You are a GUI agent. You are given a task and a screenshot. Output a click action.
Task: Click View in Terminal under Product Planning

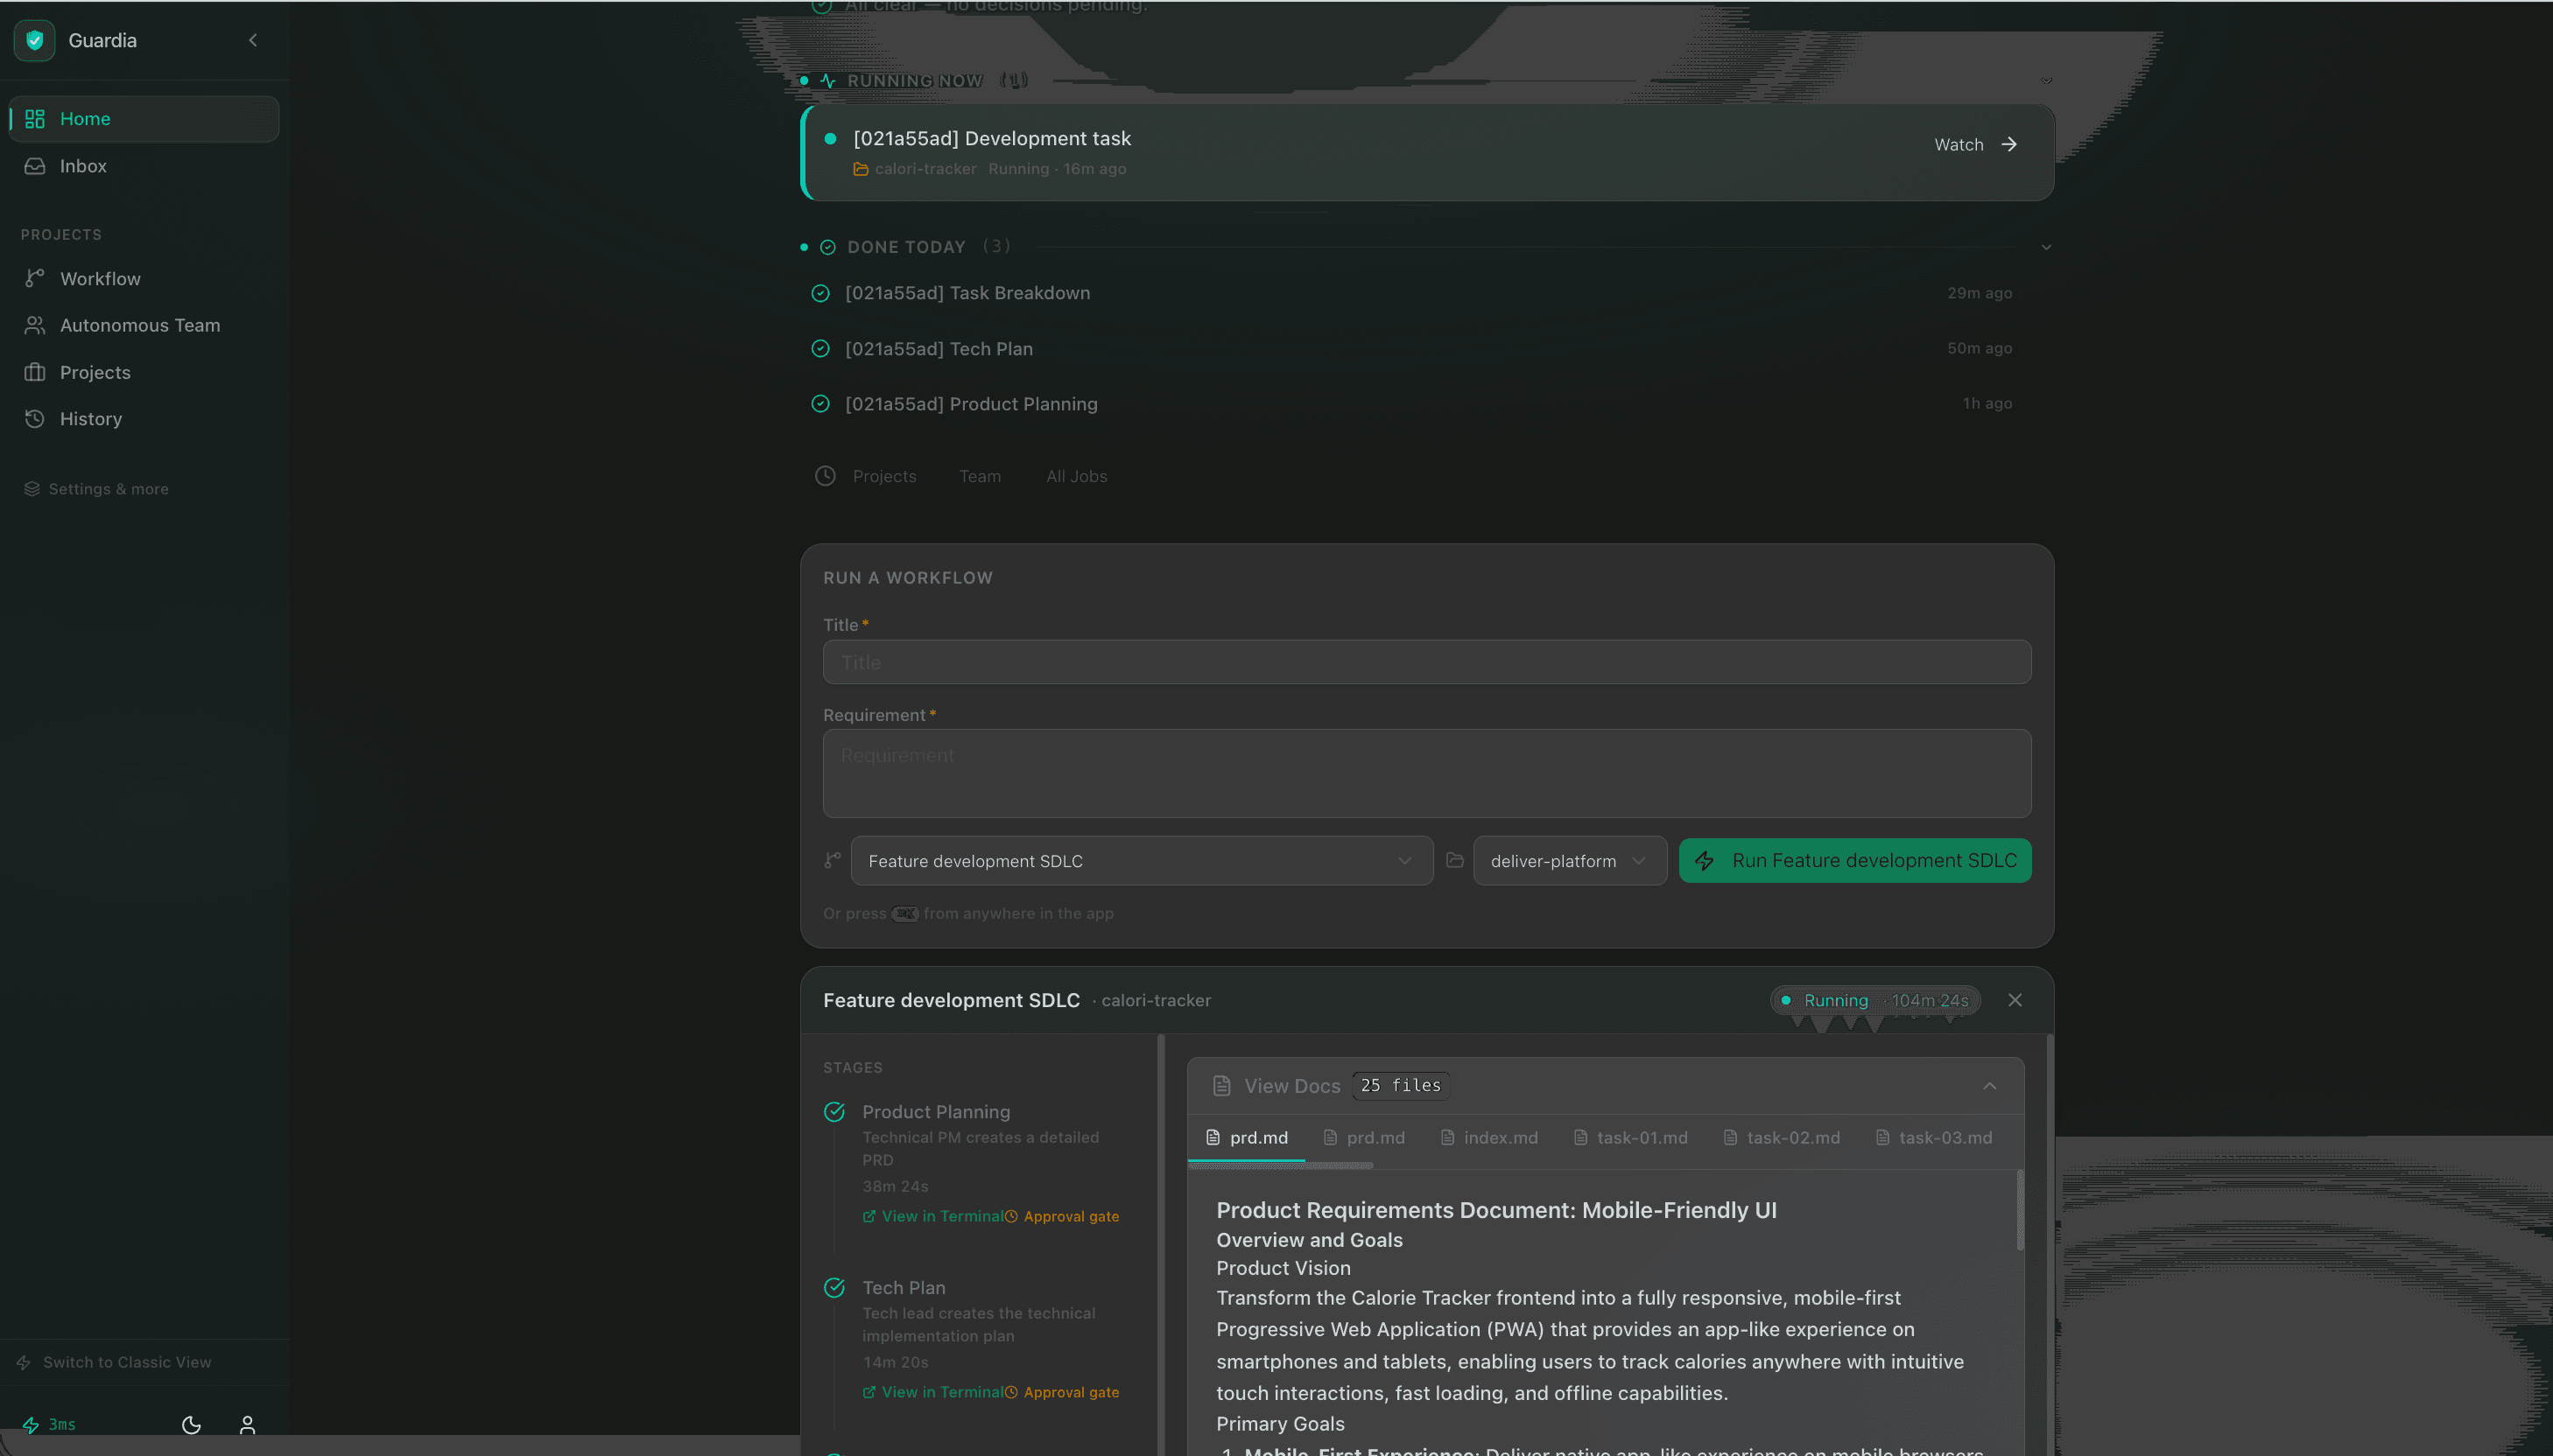933,1216
